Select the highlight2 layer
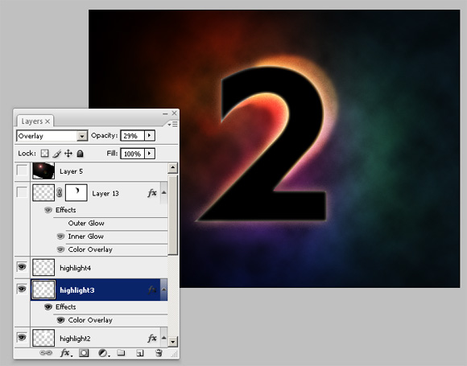 click(x=99, y=338)
